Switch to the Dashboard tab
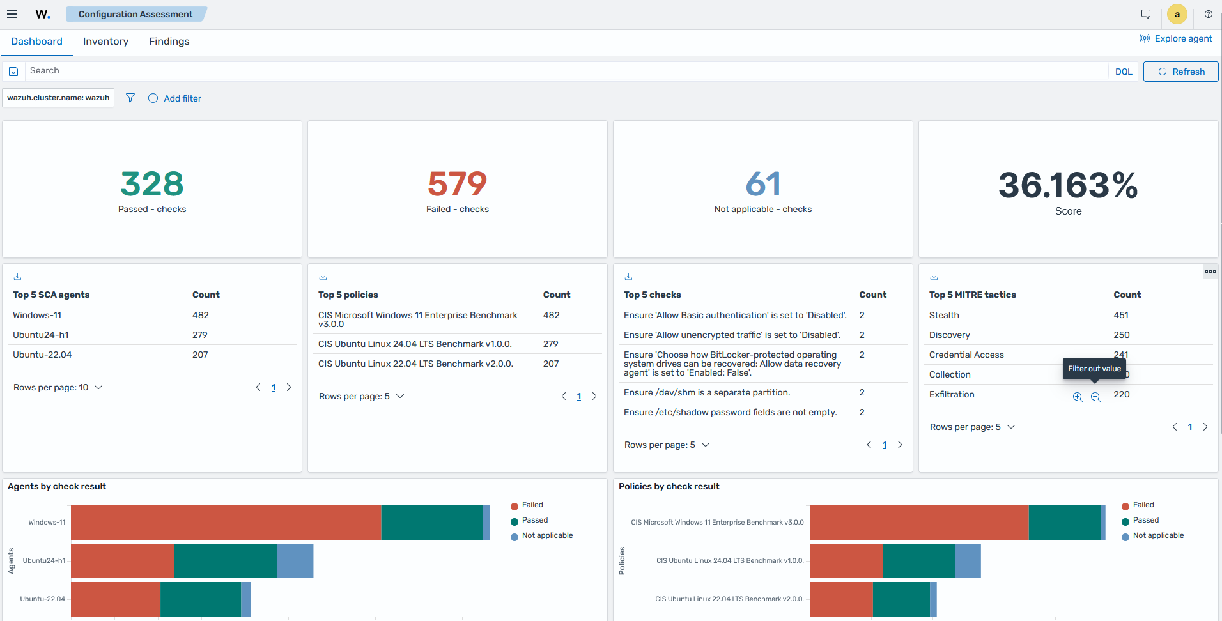 (36, 42)
